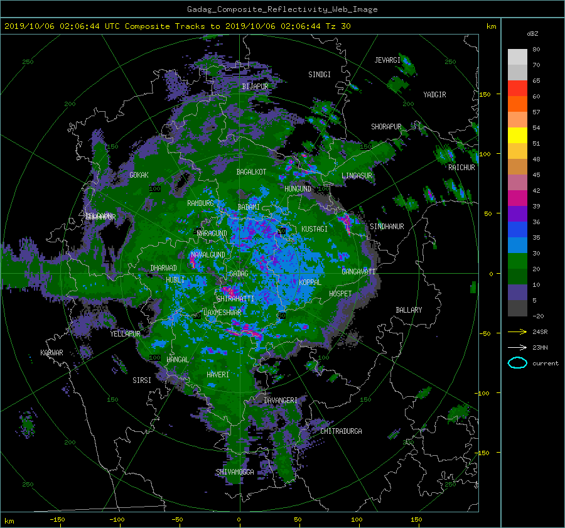This screenshot has width=565, height=528.
Task: Click the dark gray 5 dBZ swatch
Action: pyautogui.click(x=517, y=308)
